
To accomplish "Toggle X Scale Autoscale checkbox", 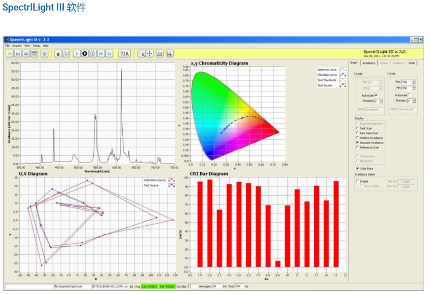I will click(409, 95).
